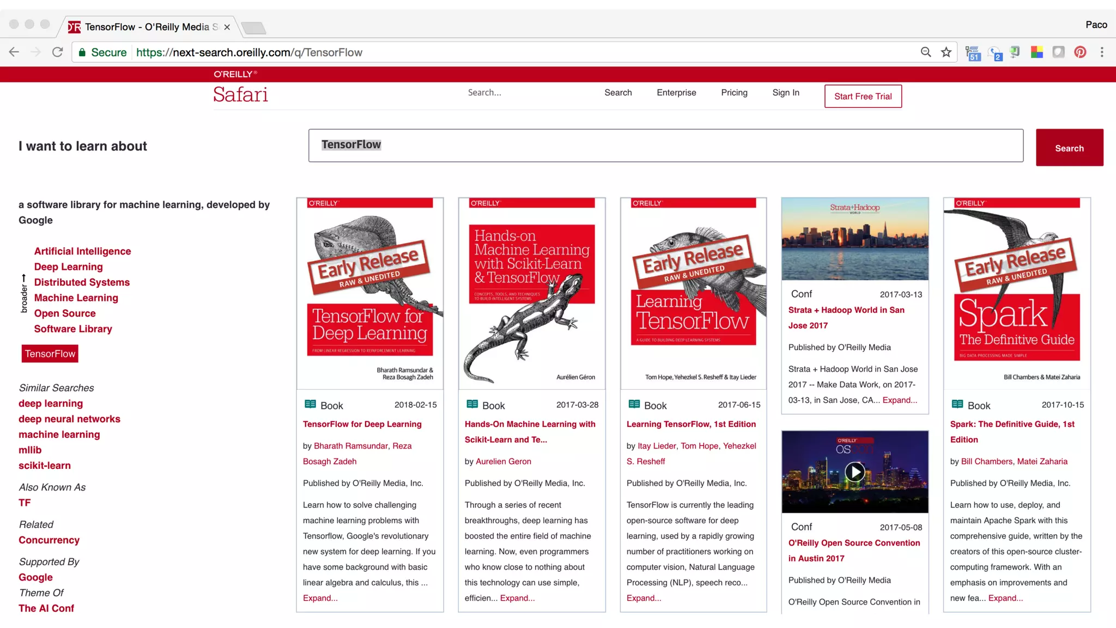This screenshot has height=628, width=1116.
Task: Click the Safari logo
Action: [240, 95]
